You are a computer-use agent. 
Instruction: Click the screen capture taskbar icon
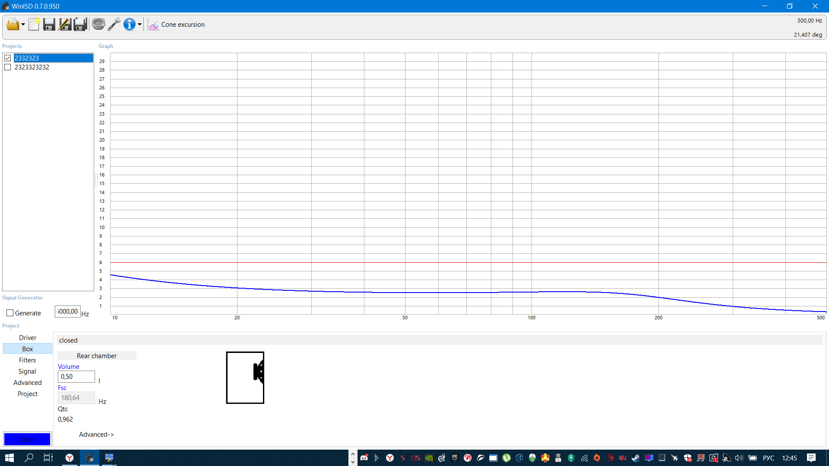click(x=109, y=458)
